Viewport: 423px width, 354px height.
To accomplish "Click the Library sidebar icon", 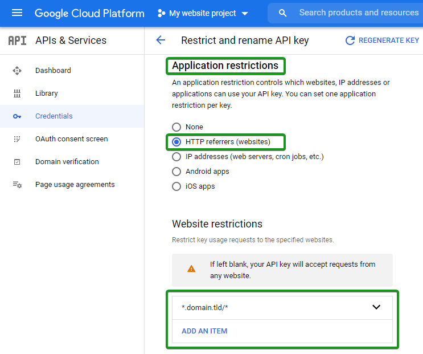I will click(x=17, y=93).
